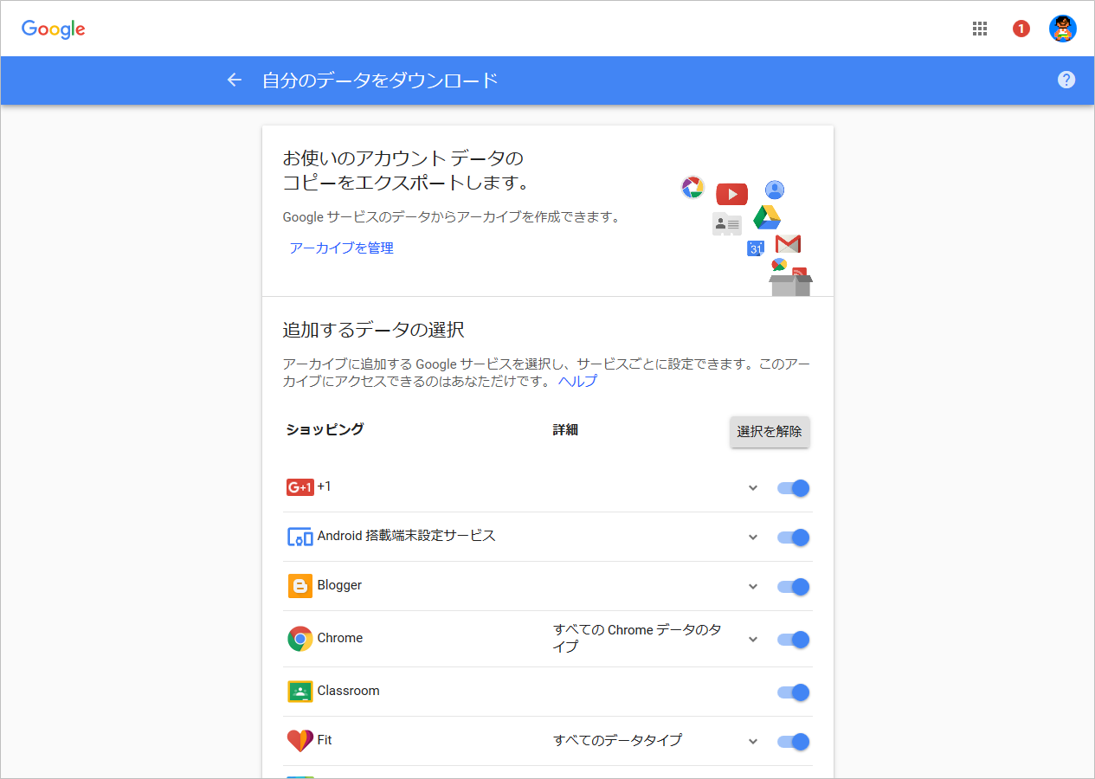Click the blue profile illustration icon

775,190
